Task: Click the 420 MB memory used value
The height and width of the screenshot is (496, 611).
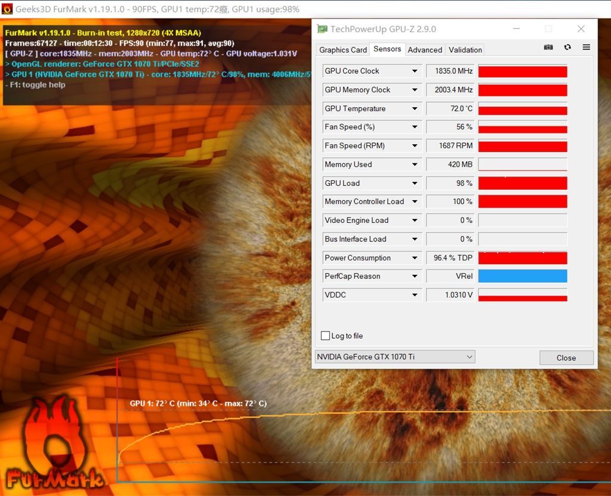Action: point(450,165)
